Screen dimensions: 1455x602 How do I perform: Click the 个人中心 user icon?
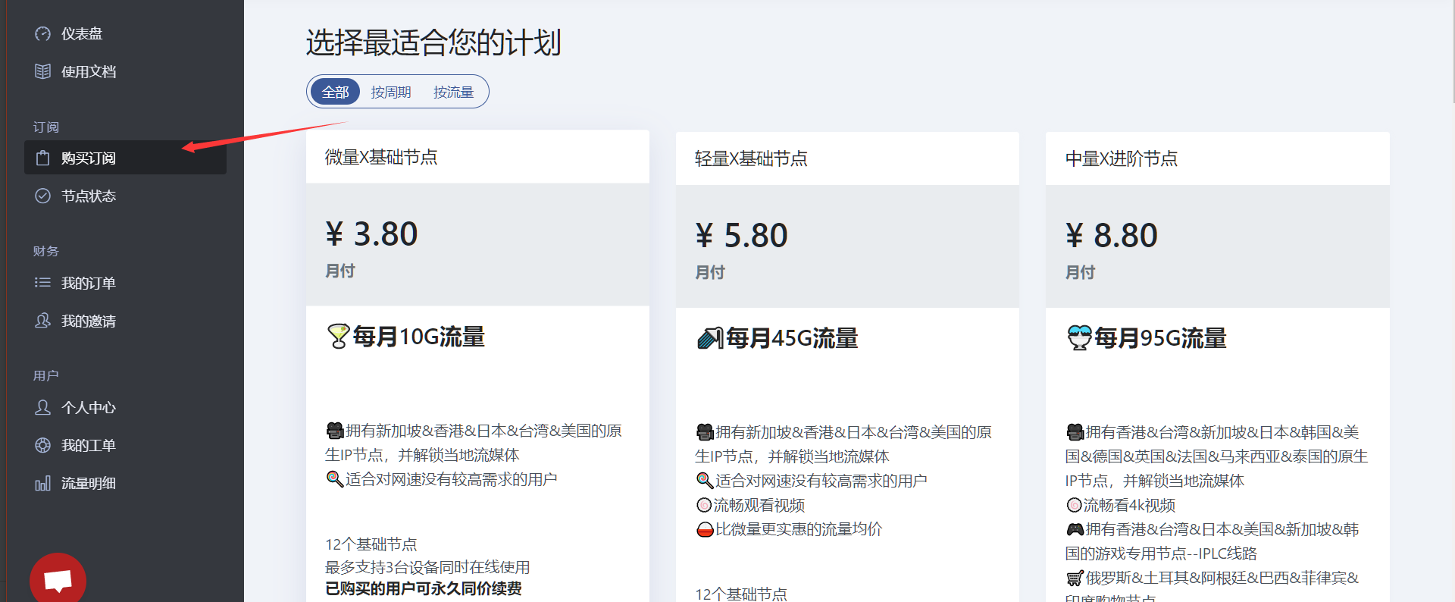(x=43, y=408)
